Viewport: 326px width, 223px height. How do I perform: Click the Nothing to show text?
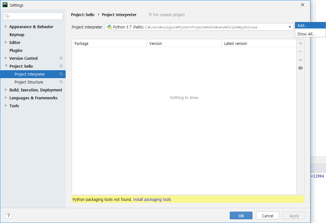click(184, 97)
